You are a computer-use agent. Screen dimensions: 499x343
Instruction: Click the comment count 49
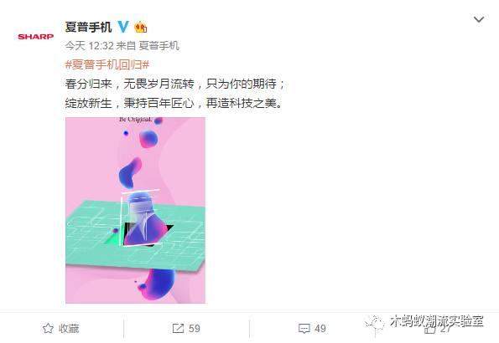pyautogui.click(x=320, y=329)
